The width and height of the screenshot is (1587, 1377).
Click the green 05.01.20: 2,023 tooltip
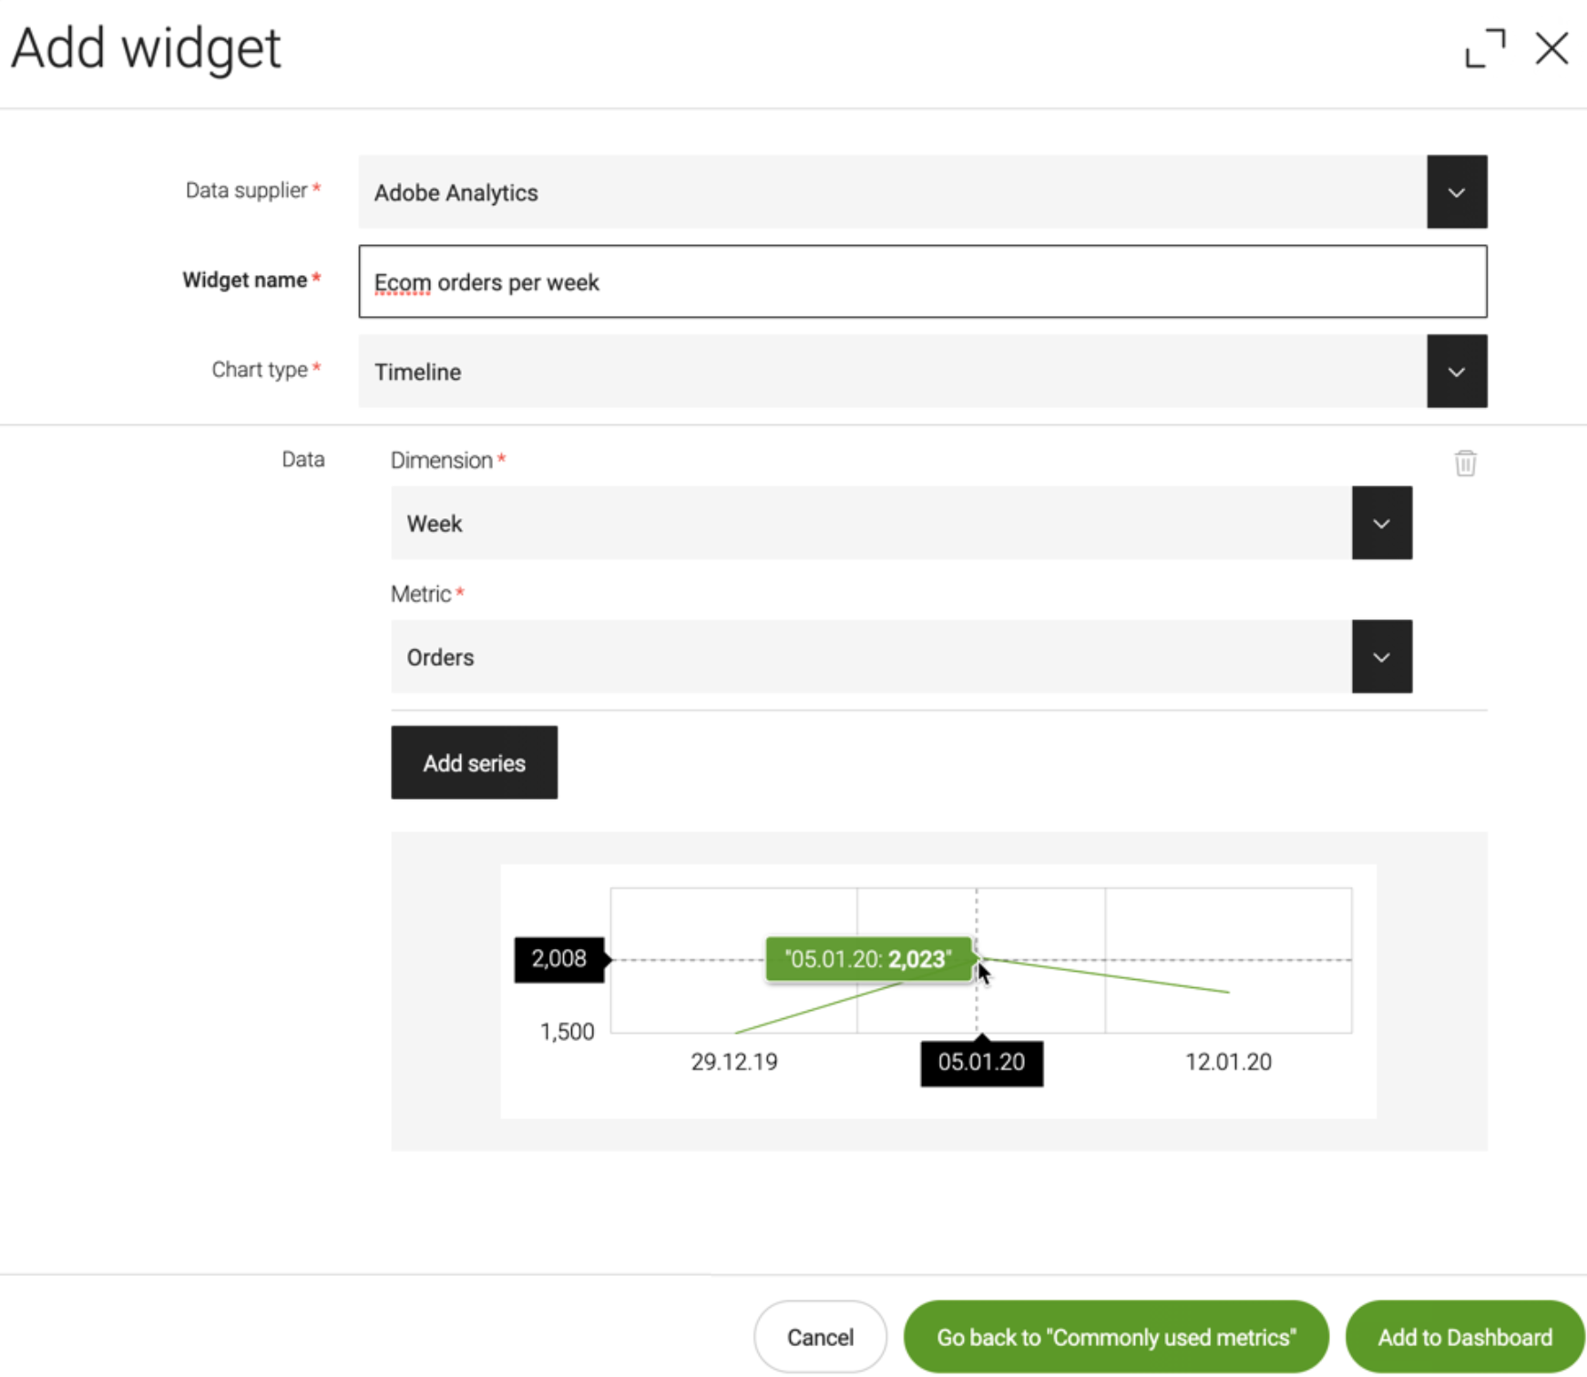coord(869,959)
